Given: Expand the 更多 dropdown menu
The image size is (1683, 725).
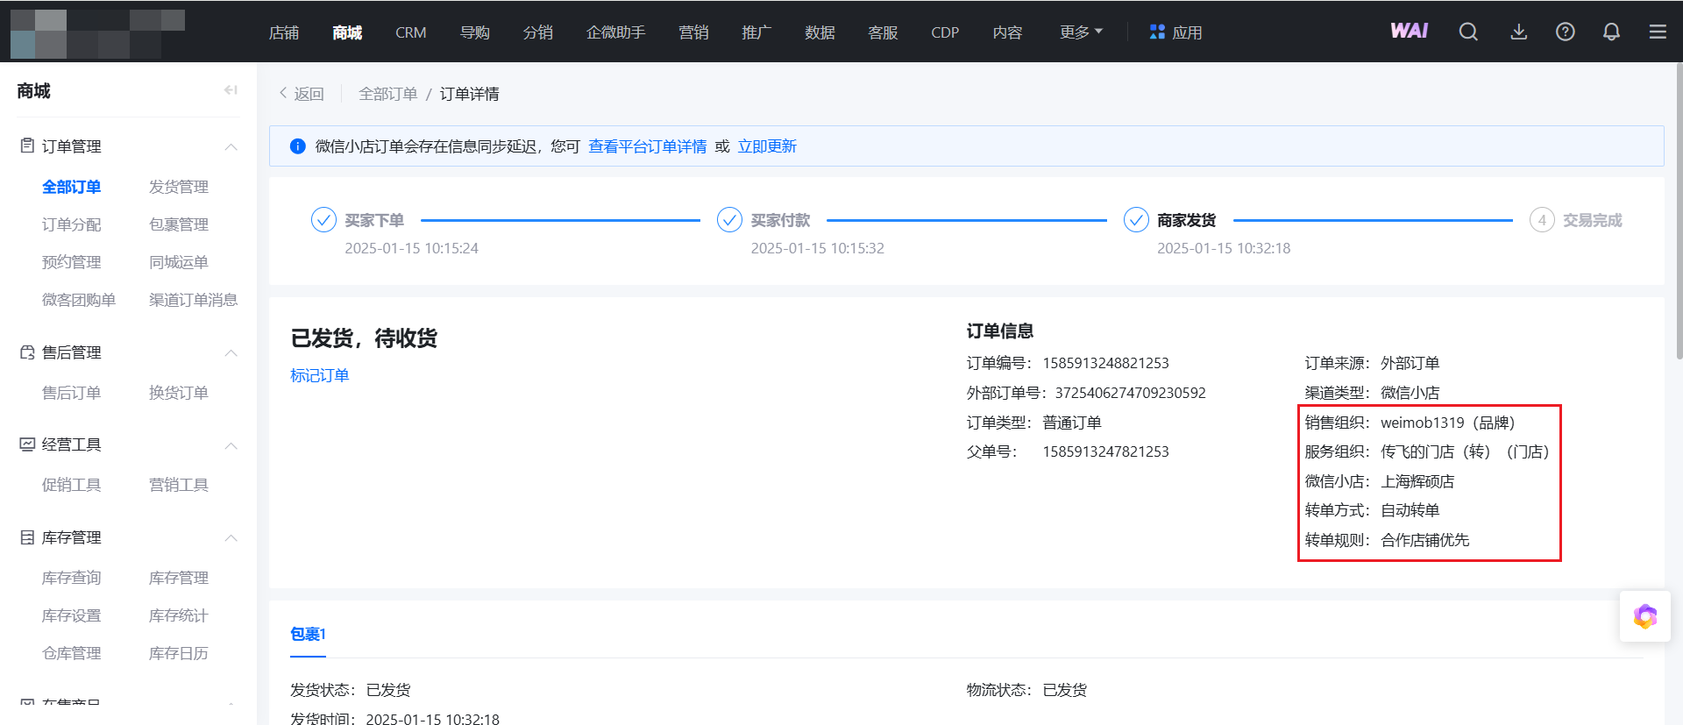Looking at the screenshot, I should (x=1080, y=32).
